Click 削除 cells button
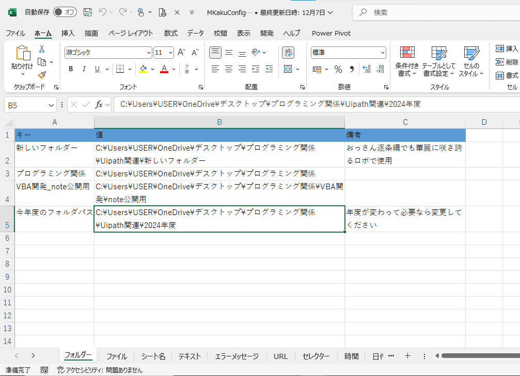Viewport: 520px width, 376px height. tap(507, 62)
